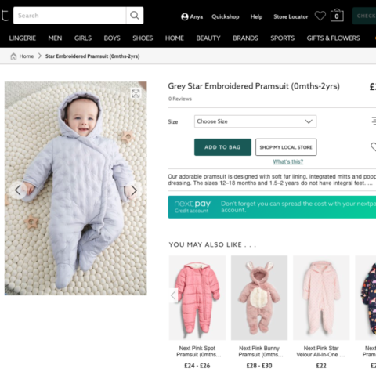Open the GIFTS & FLOWERS menu
Image resolution: width=376 pixels, height=376 pixels.
(333, 38)
